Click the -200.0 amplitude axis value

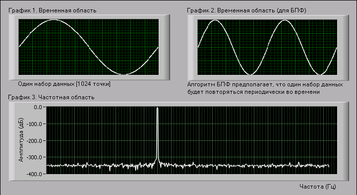[35, 140]
